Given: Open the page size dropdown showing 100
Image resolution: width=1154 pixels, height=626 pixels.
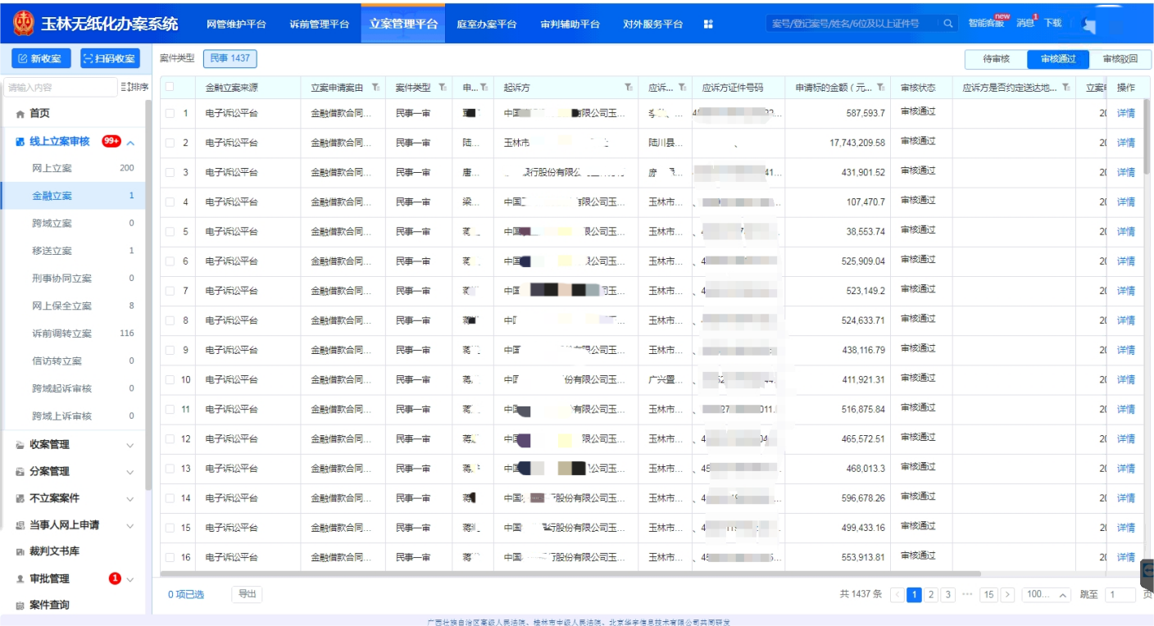Looking at the screenshot, I should [1047, 595].
